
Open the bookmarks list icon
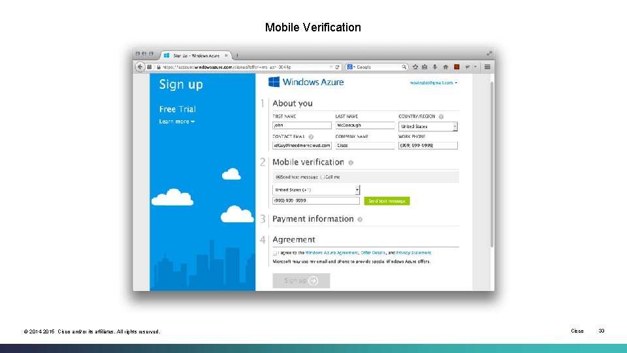pyautogui.click(x=425, y=67)
